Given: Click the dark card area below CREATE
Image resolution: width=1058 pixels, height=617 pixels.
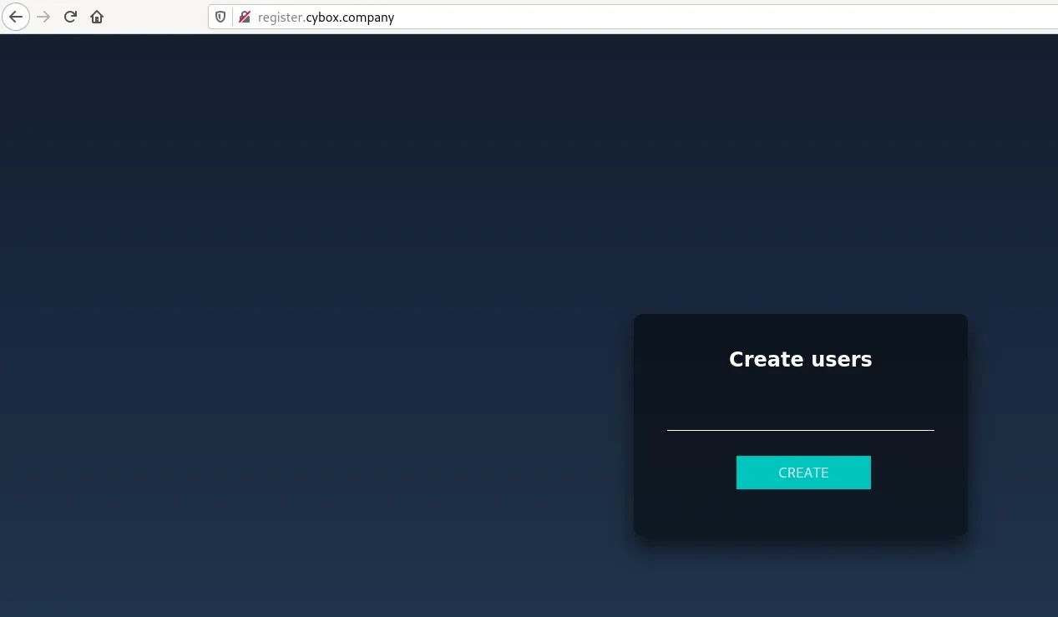Looking at the screenshot, I should tap(800, 513).
